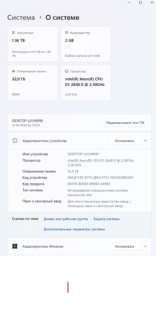Click the RAM memory icon
Viewport: 156px width, 314px height.
click(x=14, y=71)
